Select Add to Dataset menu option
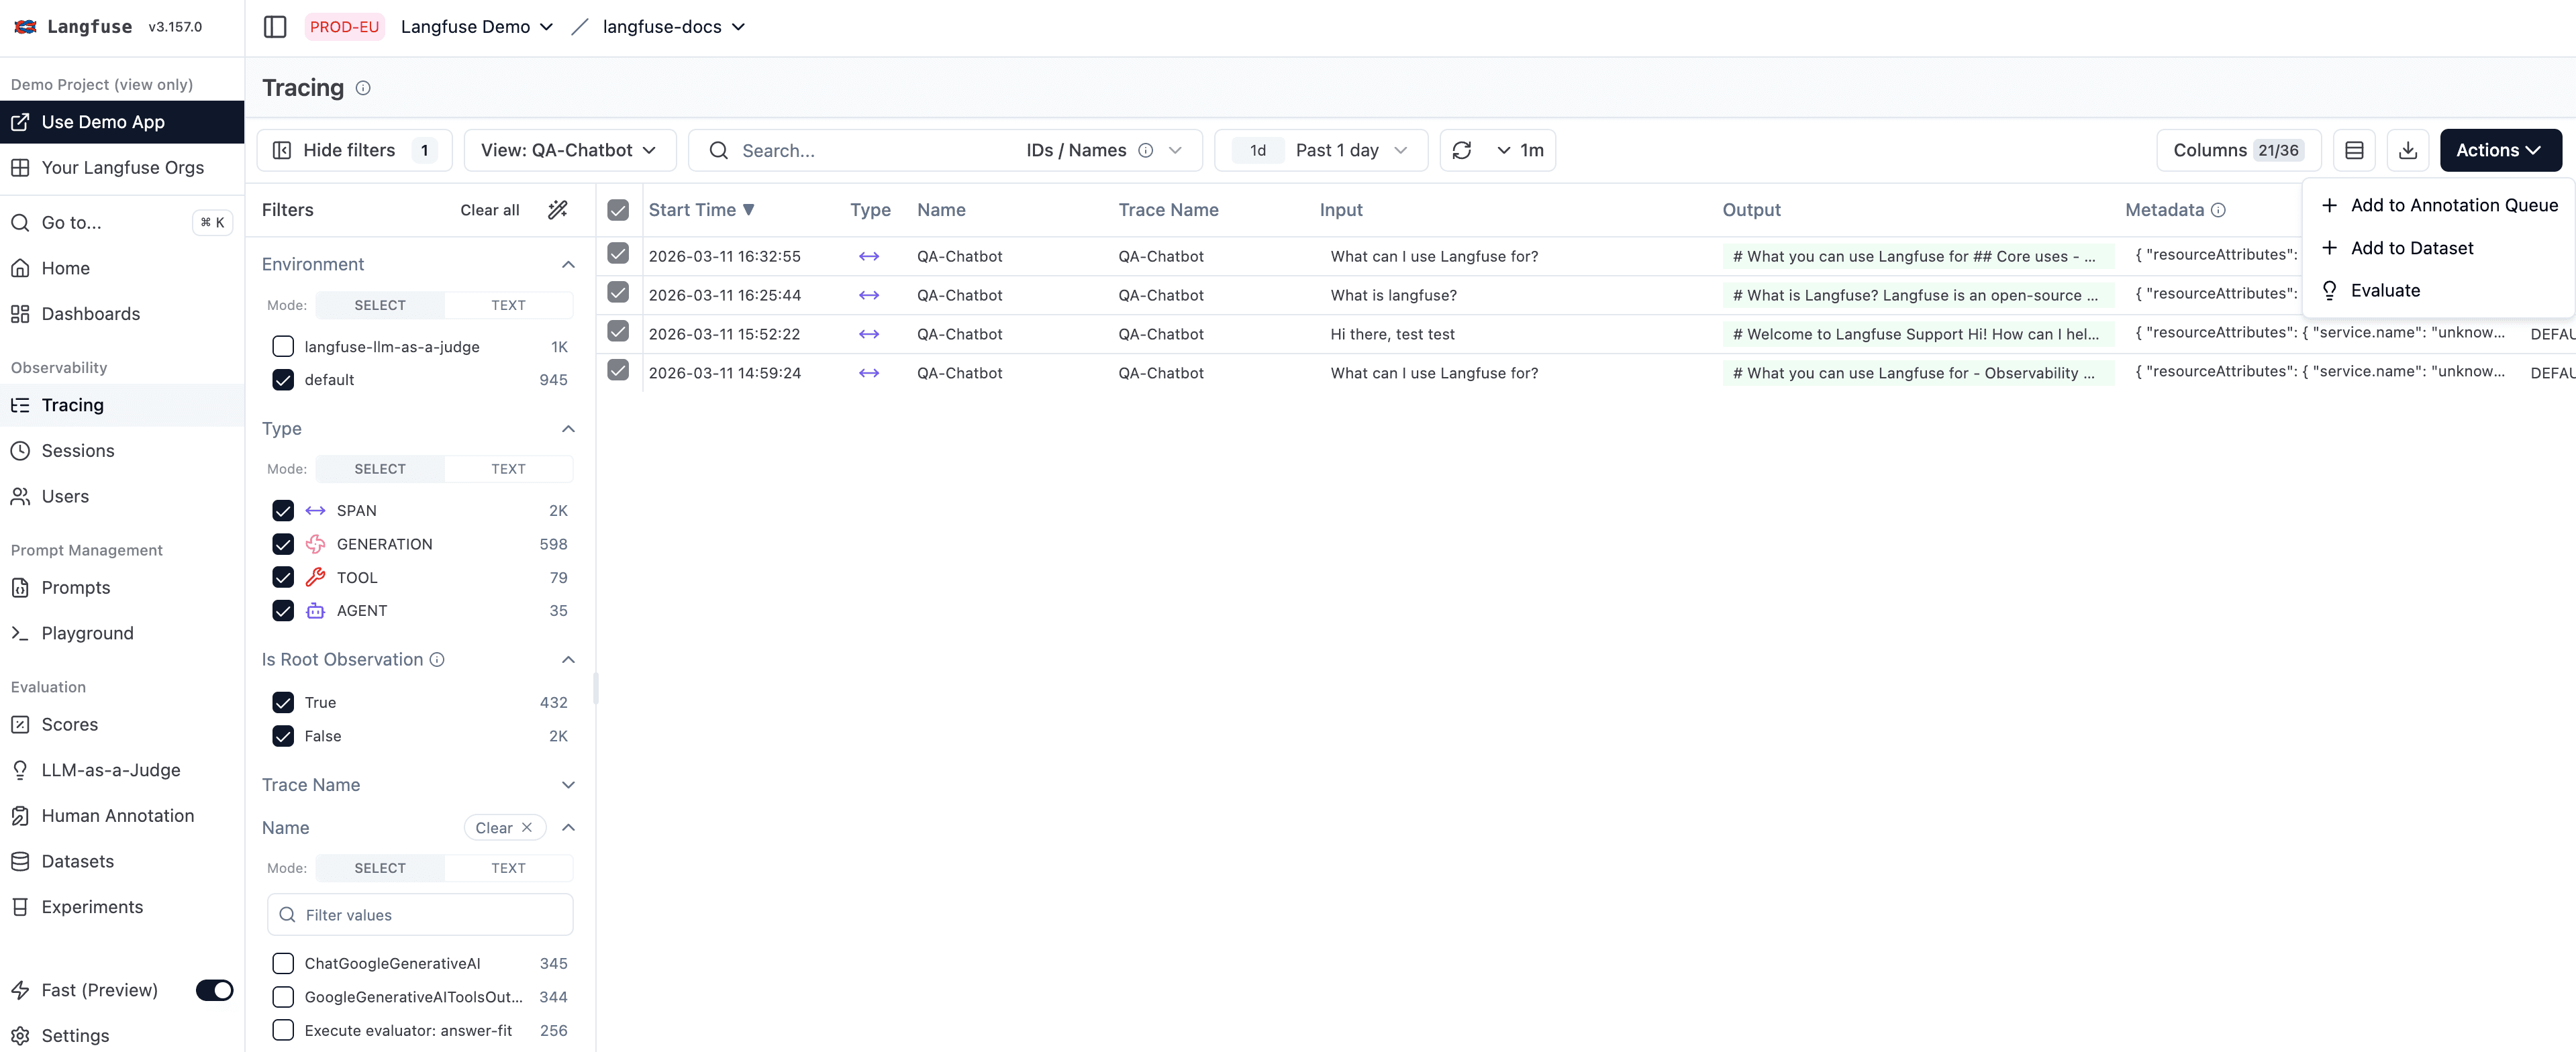Viewport: 2576px width, 1052px height. 2411,248
